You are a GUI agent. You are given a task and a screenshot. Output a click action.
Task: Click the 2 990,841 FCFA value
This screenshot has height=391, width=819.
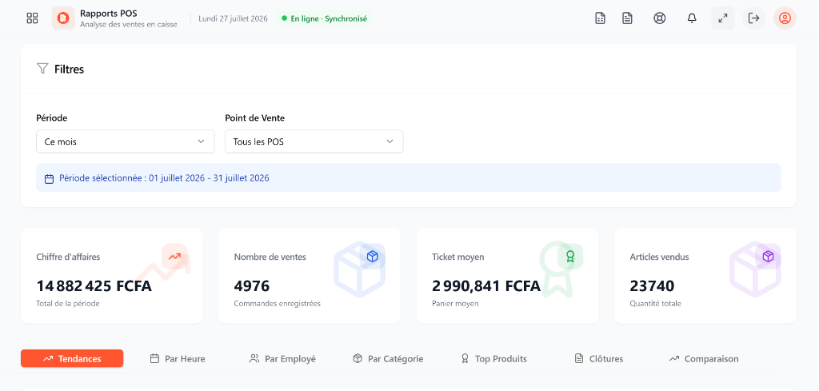point(486,286)
